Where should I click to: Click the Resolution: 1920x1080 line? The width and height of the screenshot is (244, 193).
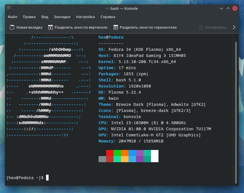point(125,86)
